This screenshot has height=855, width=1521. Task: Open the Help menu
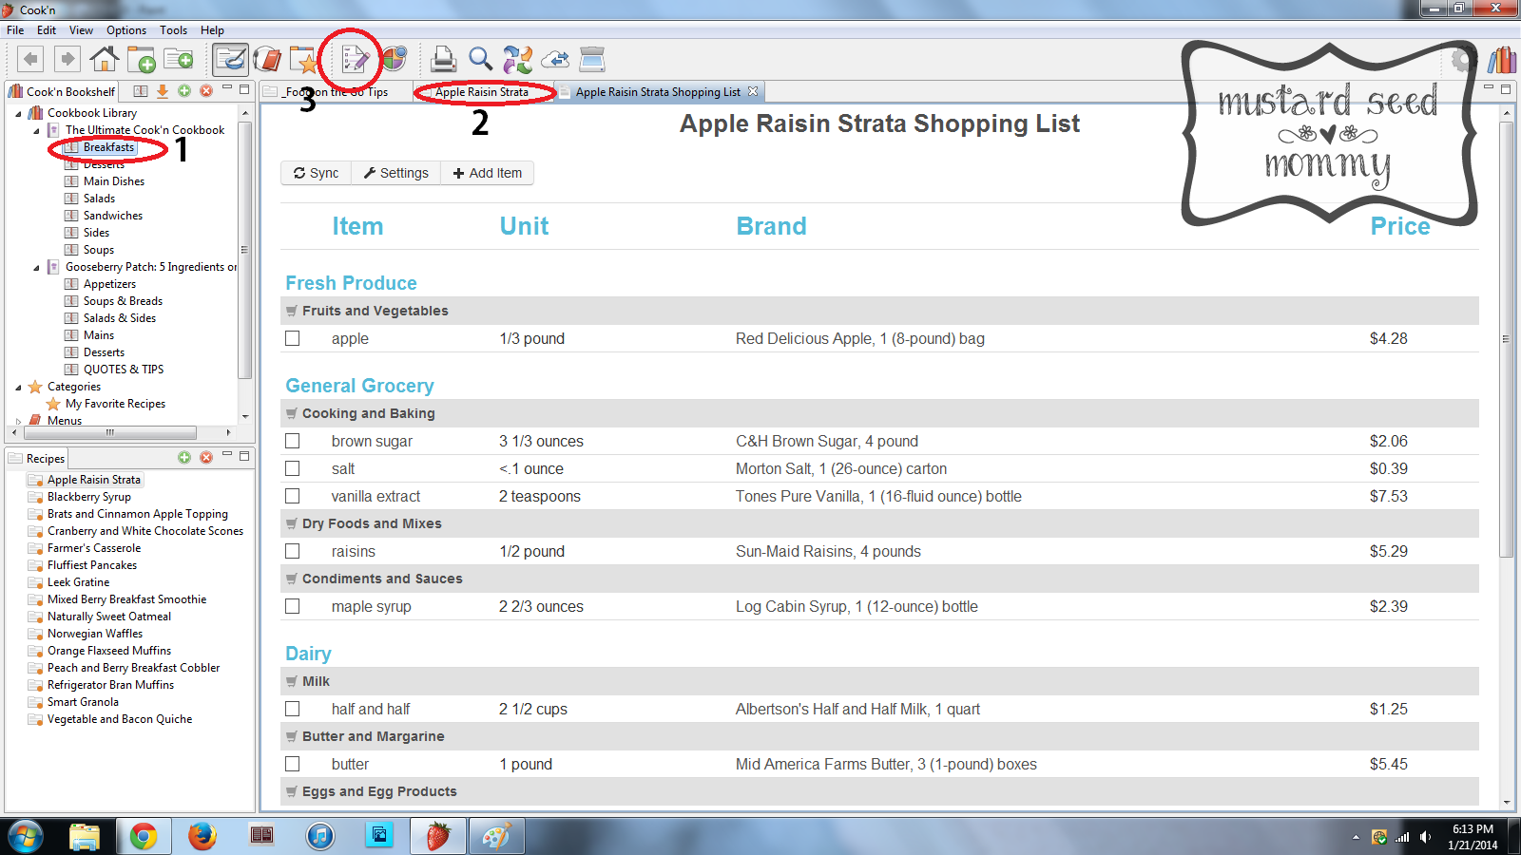coord(212,30)
